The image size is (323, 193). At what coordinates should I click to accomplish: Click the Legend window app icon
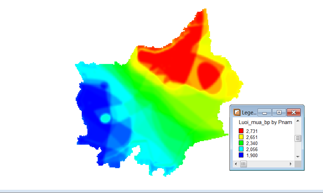(237, 112)
